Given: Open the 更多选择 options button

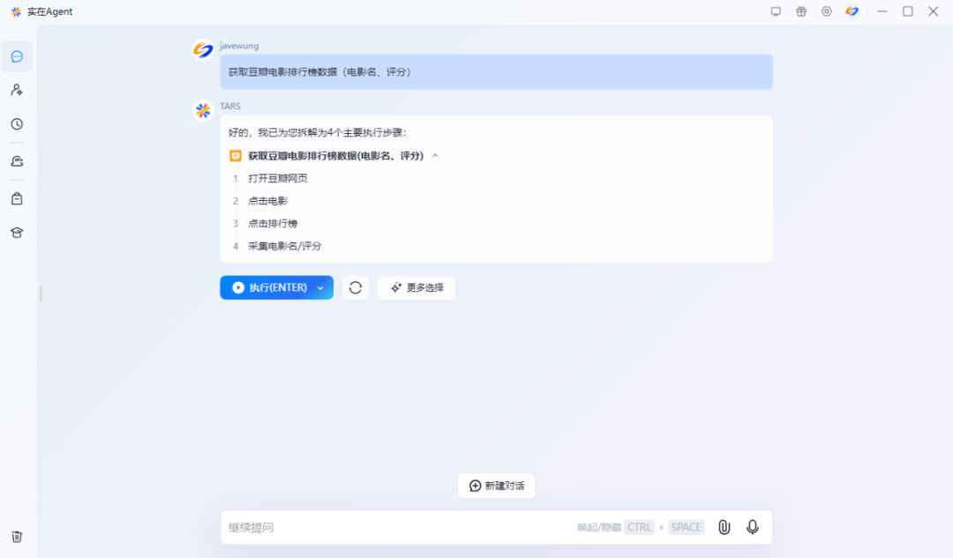Looking at the screenshot, I should [416, 287].
